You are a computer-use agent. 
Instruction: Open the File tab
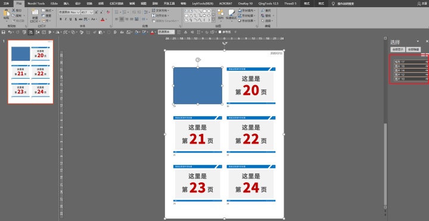point(6,4)
